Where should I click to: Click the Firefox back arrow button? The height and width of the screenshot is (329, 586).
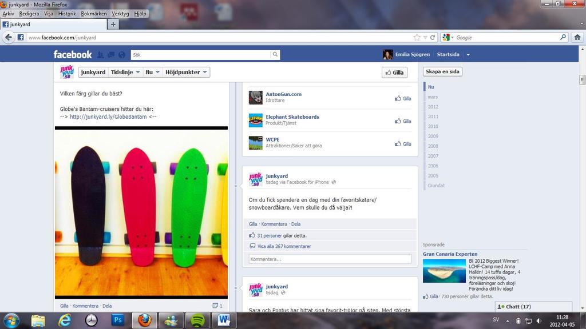click(8, 37)
